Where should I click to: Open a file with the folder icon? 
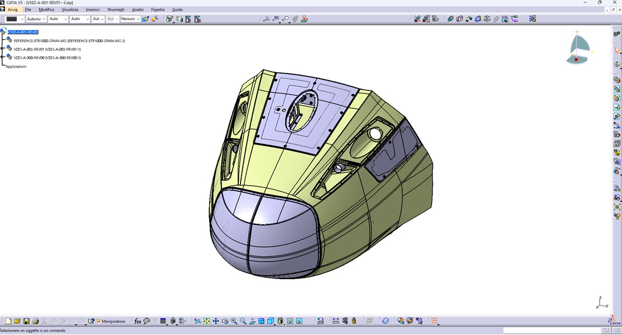point(17,321)
